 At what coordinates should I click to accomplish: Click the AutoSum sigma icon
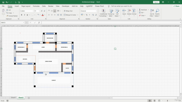pyautogui.click(x=140, y=10)
